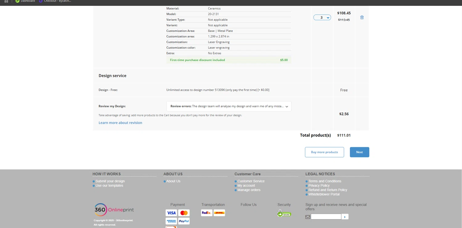Go to Customer Service link
The width and height of the screenshot is (462, 228).
coord(251,181)
